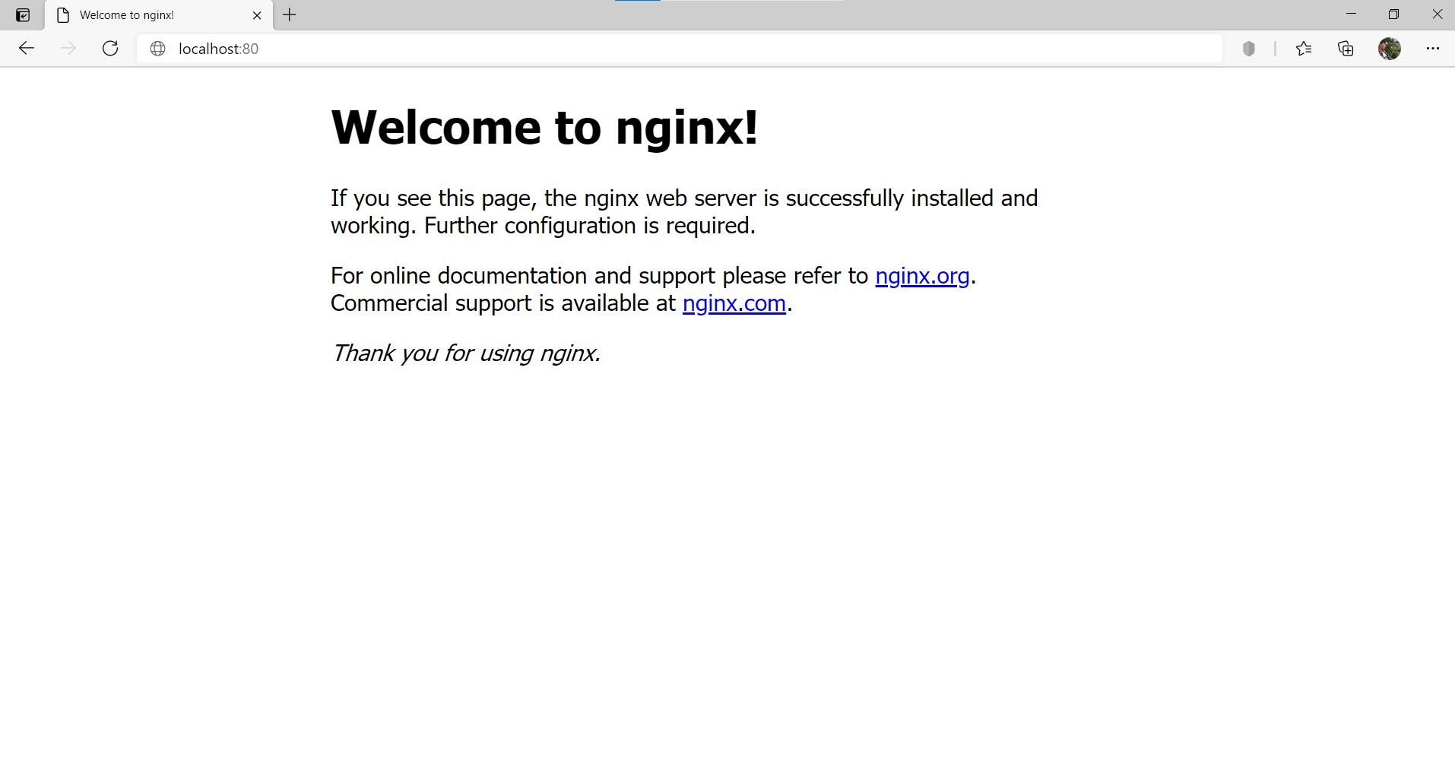Viewport: 1455px width, 767px height.
Task: Select the 'Welcome to nginx!' tab
Action: [159, 15]
